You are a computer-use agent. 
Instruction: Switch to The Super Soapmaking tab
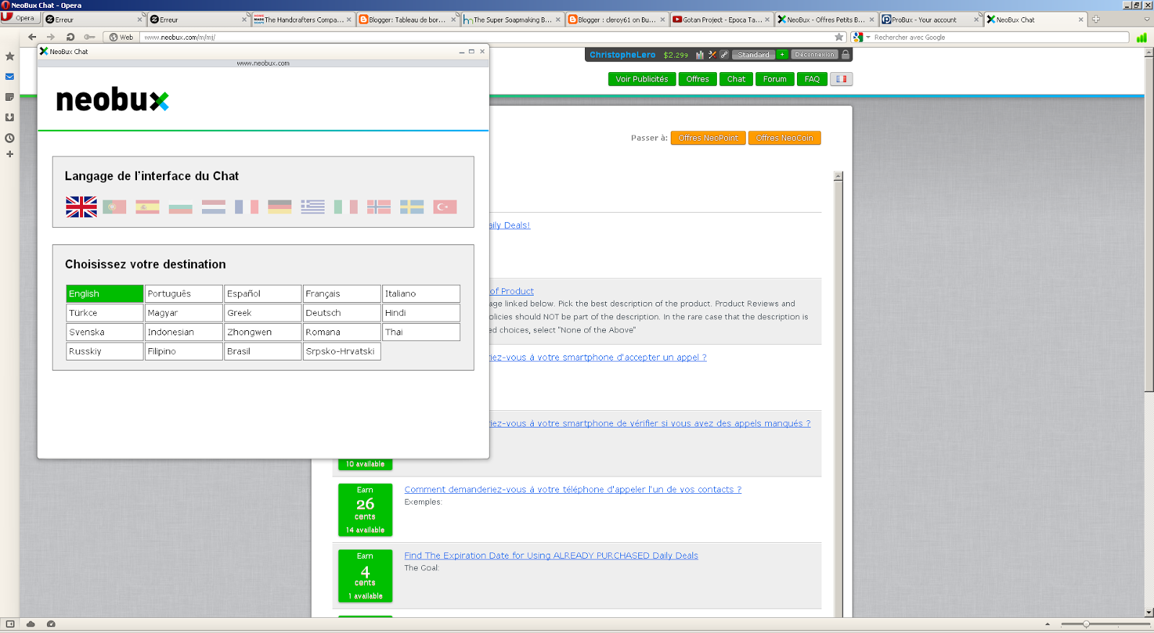512,19
